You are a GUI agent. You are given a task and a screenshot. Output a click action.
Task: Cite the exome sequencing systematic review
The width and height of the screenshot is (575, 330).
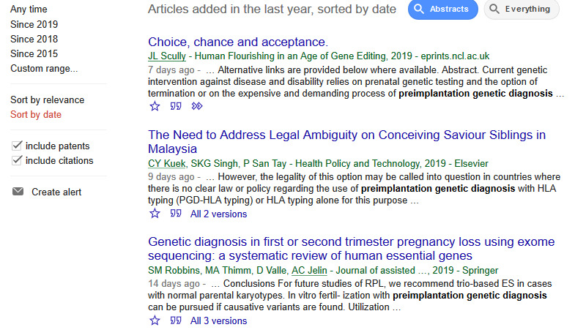176,320
